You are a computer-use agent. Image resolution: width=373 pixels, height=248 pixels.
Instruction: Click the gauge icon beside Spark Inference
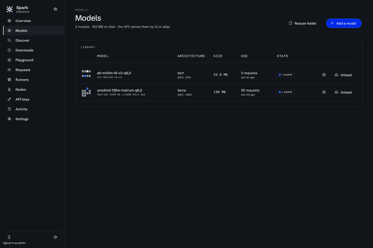pos(55,9)
